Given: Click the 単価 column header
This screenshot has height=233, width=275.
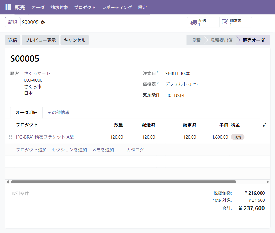Looking at the screenshot, I should click(224, 125).
